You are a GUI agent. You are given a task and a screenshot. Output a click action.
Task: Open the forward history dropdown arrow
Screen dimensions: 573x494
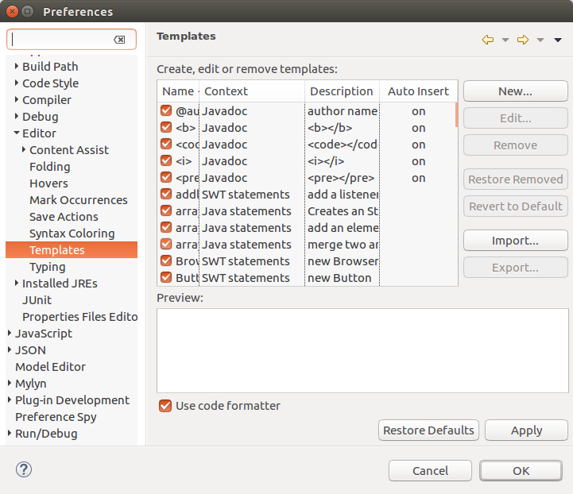540,40
